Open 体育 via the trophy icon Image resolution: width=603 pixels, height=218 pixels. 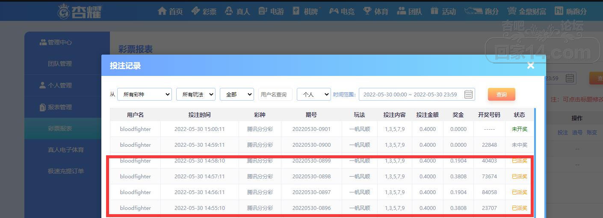[367, 11]
